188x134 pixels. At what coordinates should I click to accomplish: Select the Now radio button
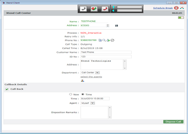[x=70, y=94]
